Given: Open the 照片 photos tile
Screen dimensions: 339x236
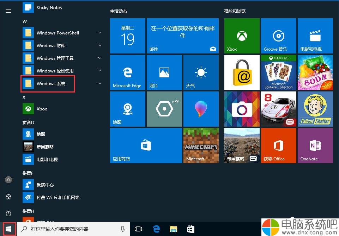Looking at the screenshot, I should [x=164, y=72].
